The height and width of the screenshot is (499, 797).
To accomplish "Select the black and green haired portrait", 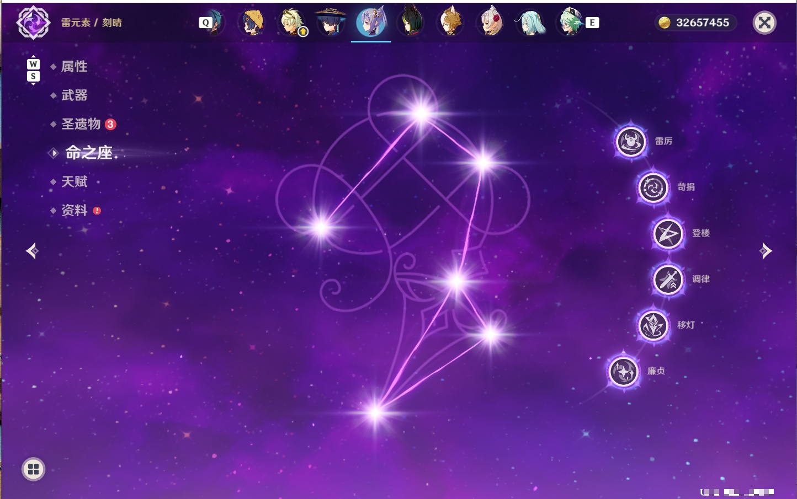I will tap(411, 23).
